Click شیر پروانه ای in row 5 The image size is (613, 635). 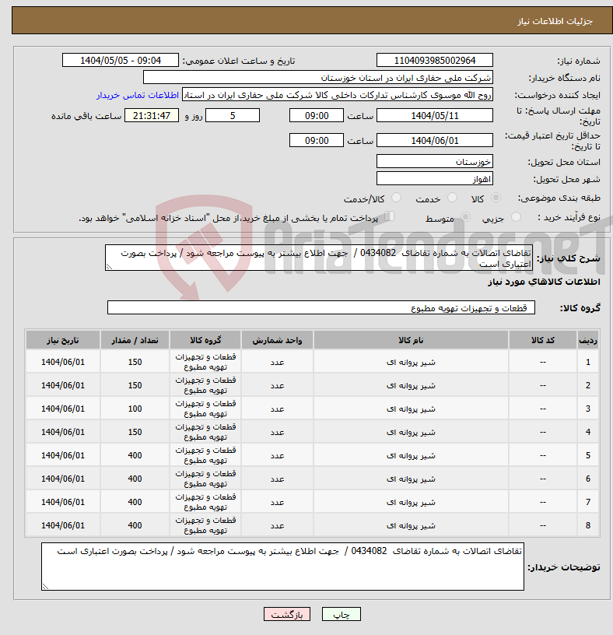point(411,455)
